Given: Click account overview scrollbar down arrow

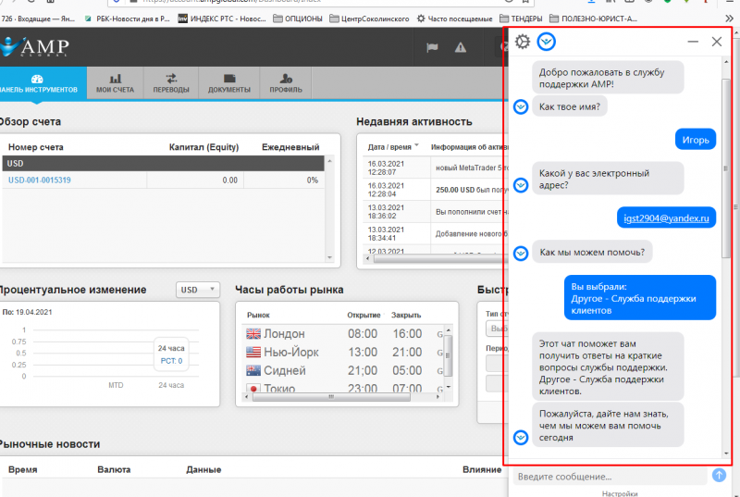Looking at the screenshot, I should tap(329, 257).
